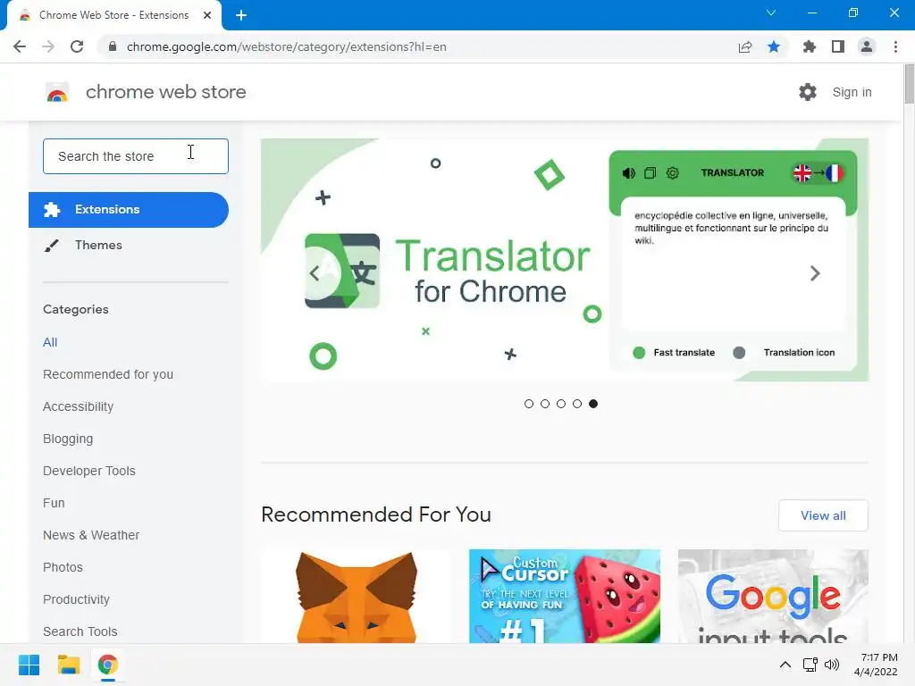
Task: Show previous carousel banner with left chevron
Action: pyautogui.click(x=315, y=273)
